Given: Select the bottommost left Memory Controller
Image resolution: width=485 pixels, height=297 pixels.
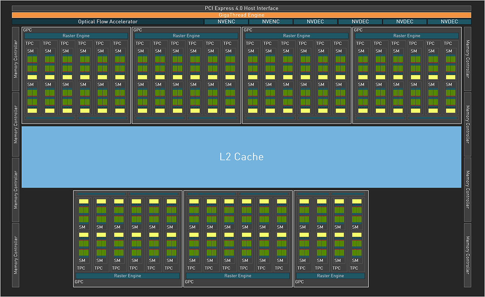Looking at the screenshot, I should point(16,255).
